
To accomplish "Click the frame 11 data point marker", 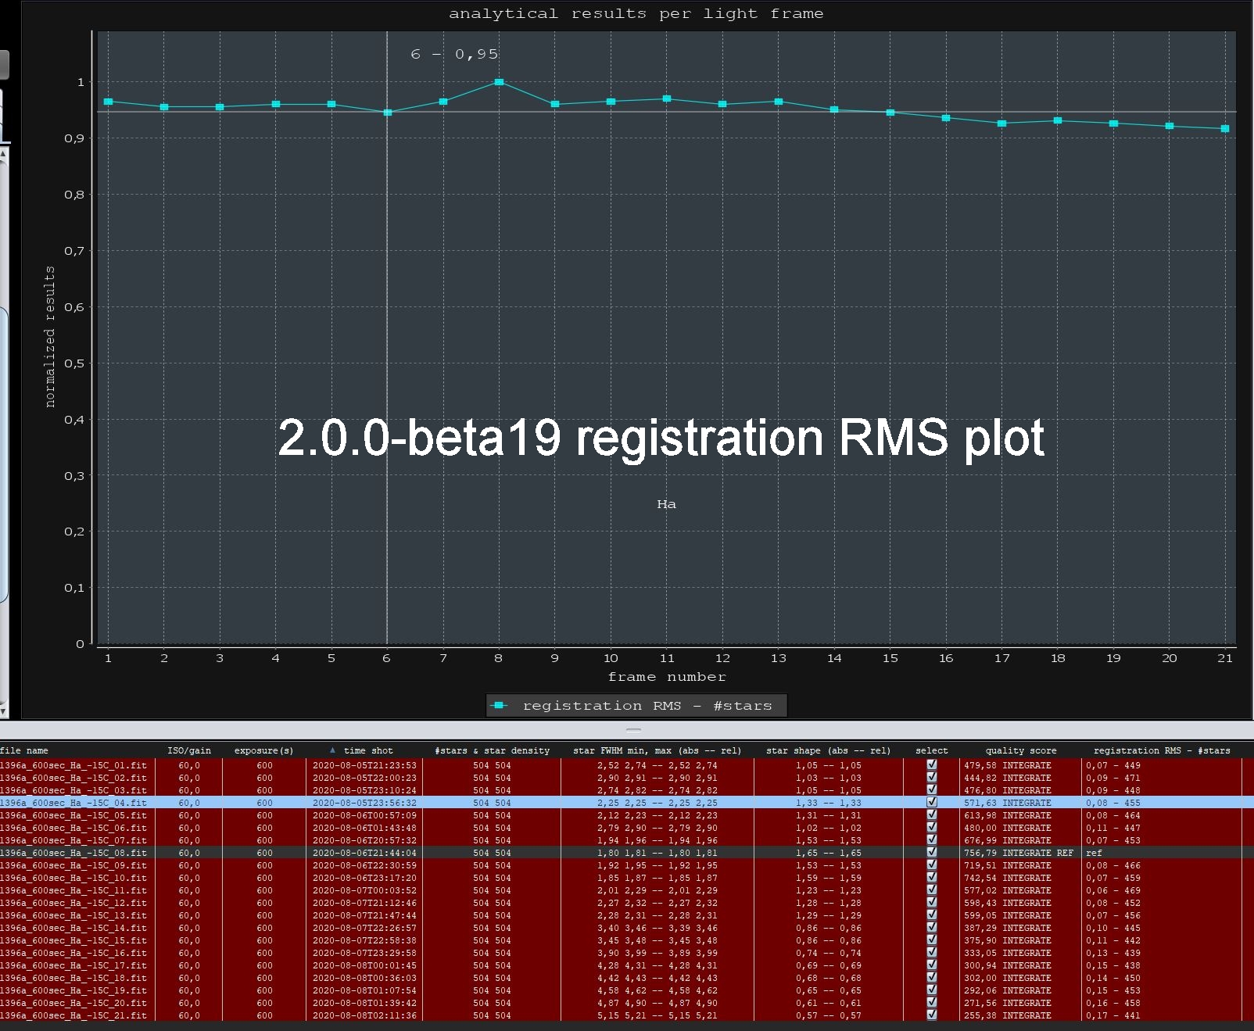I will click(667, 98).
